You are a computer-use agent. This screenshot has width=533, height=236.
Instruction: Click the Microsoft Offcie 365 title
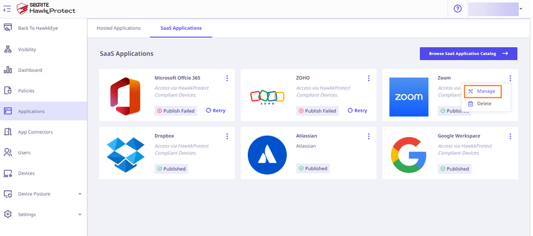coord(178,78)
